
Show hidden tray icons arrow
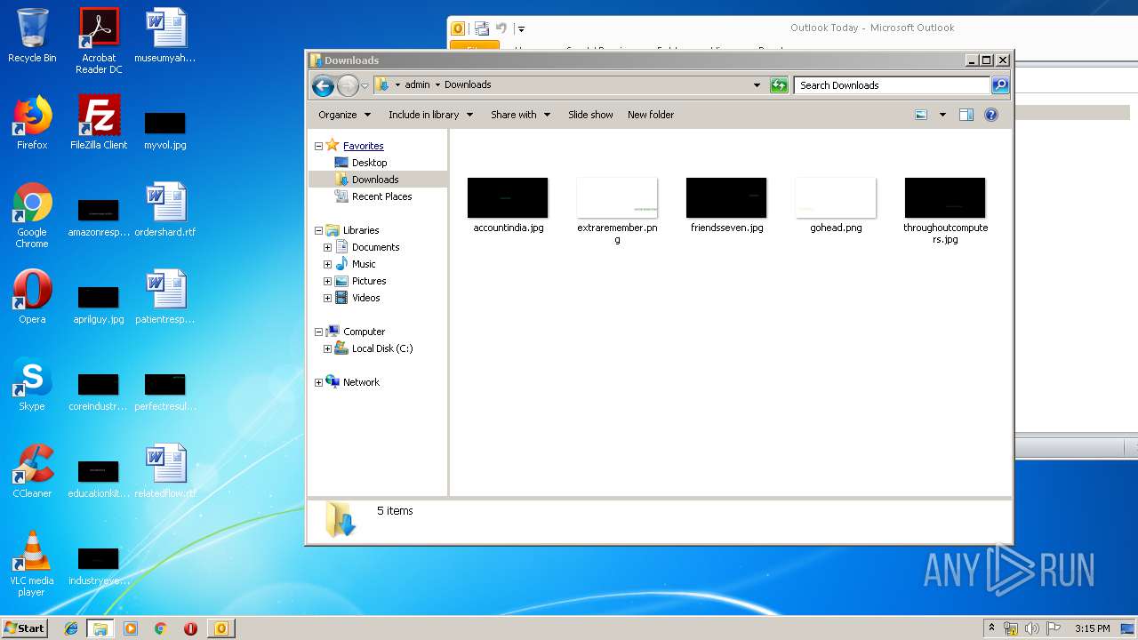(991, 628)
